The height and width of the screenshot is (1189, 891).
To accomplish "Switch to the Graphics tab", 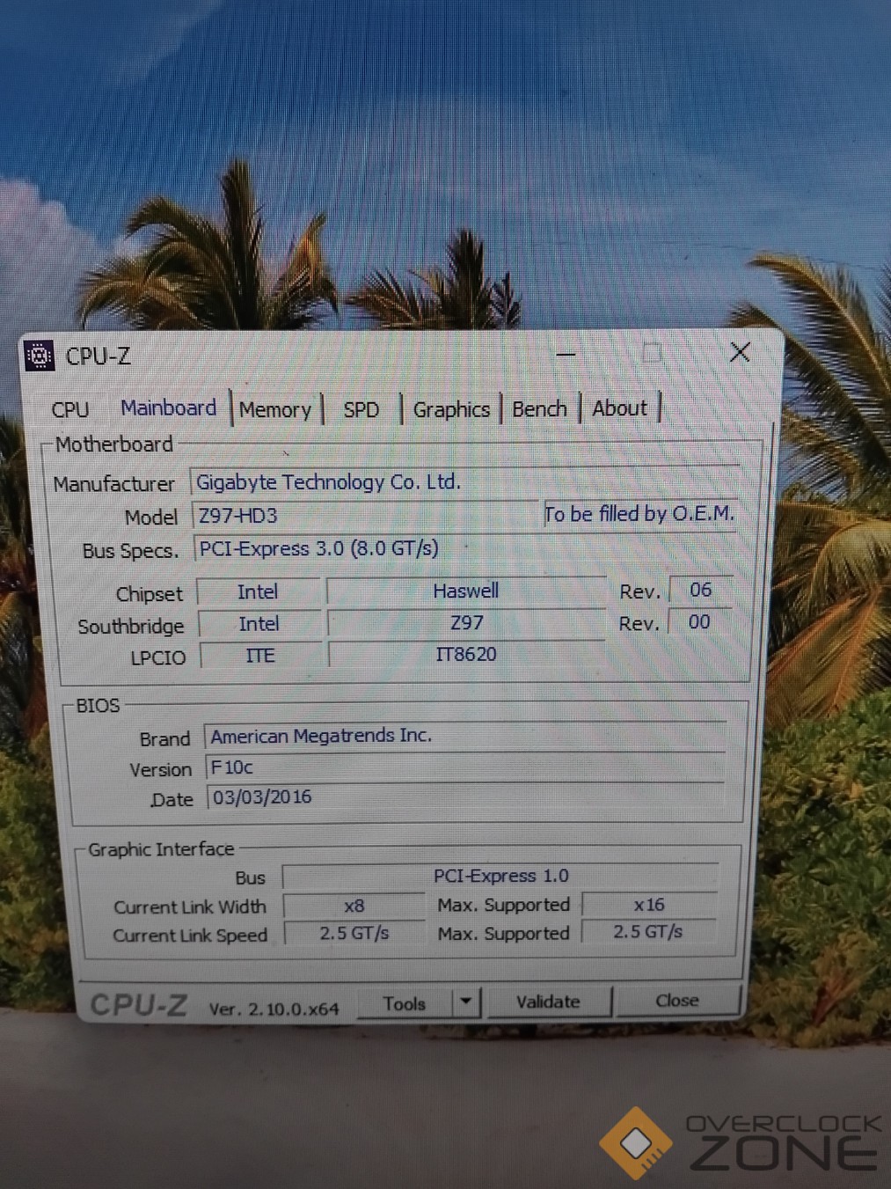I will (x=451, y=409).
